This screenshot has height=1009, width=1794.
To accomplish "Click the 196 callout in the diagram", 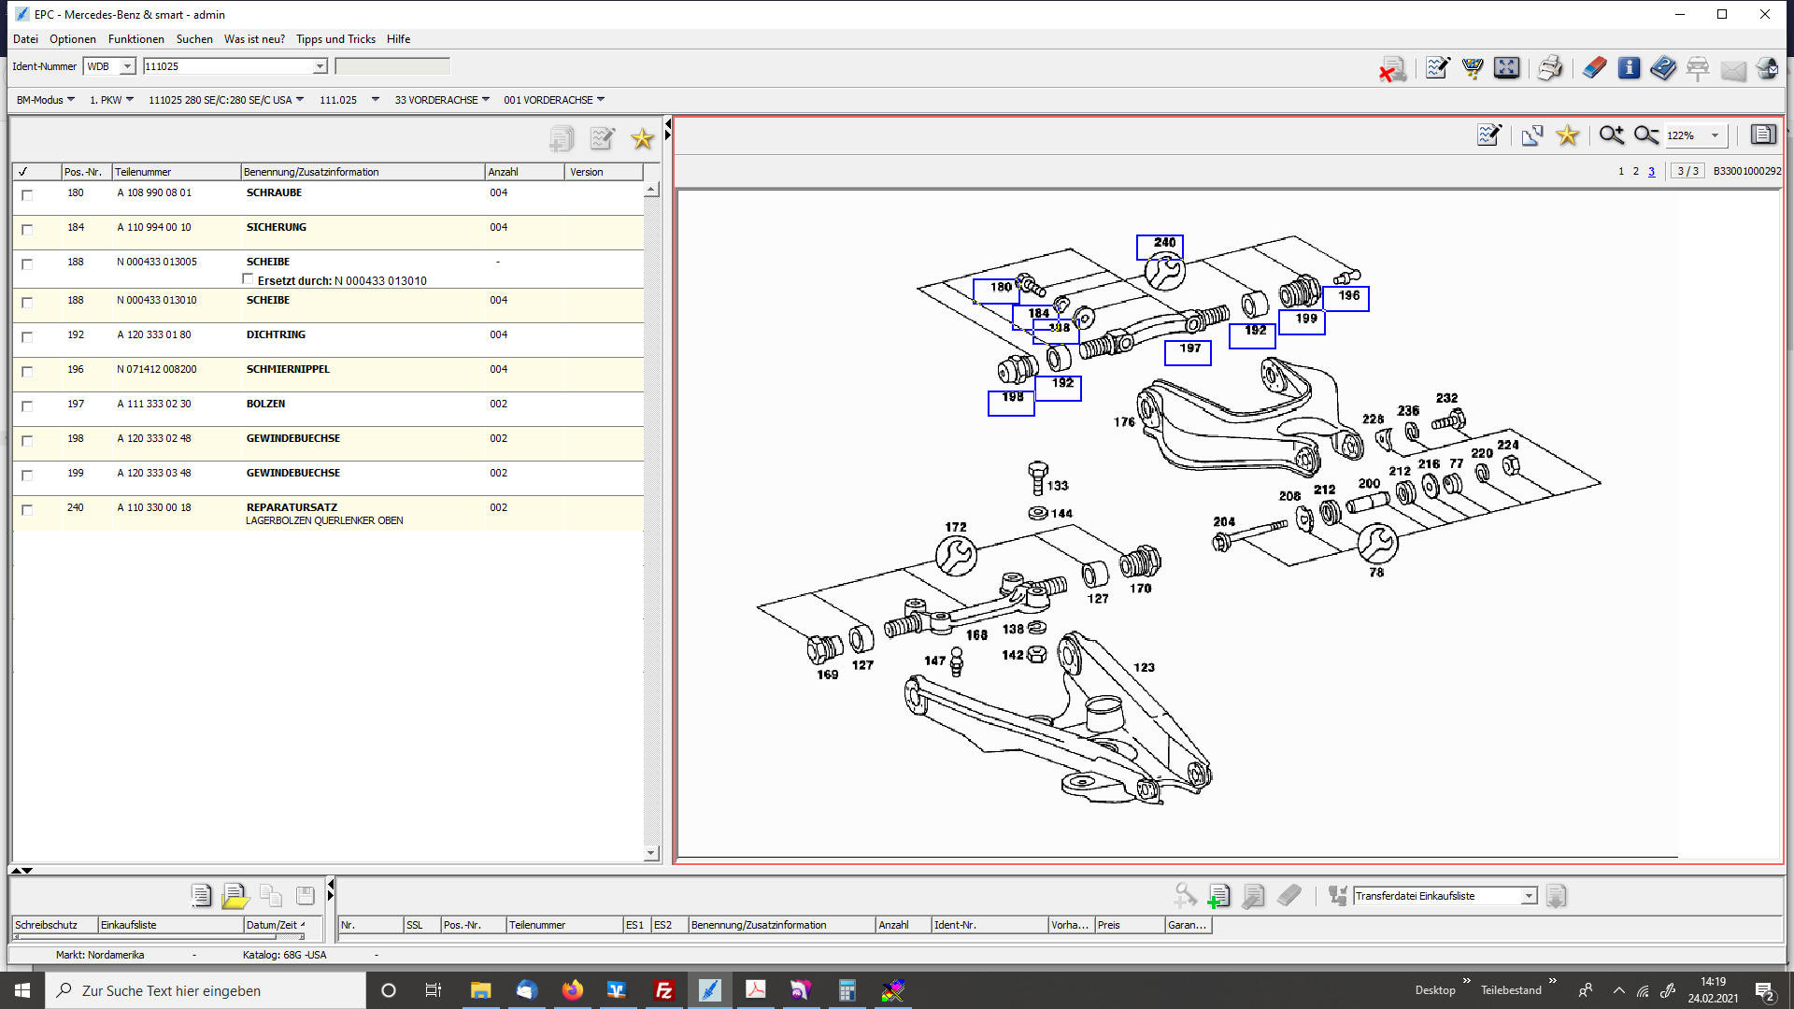I will coord(1346,299).
